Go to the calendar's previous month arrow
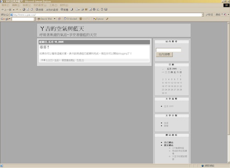Image resolution: width=230 pixels, height=168 pixels. [x=163, y=69]
